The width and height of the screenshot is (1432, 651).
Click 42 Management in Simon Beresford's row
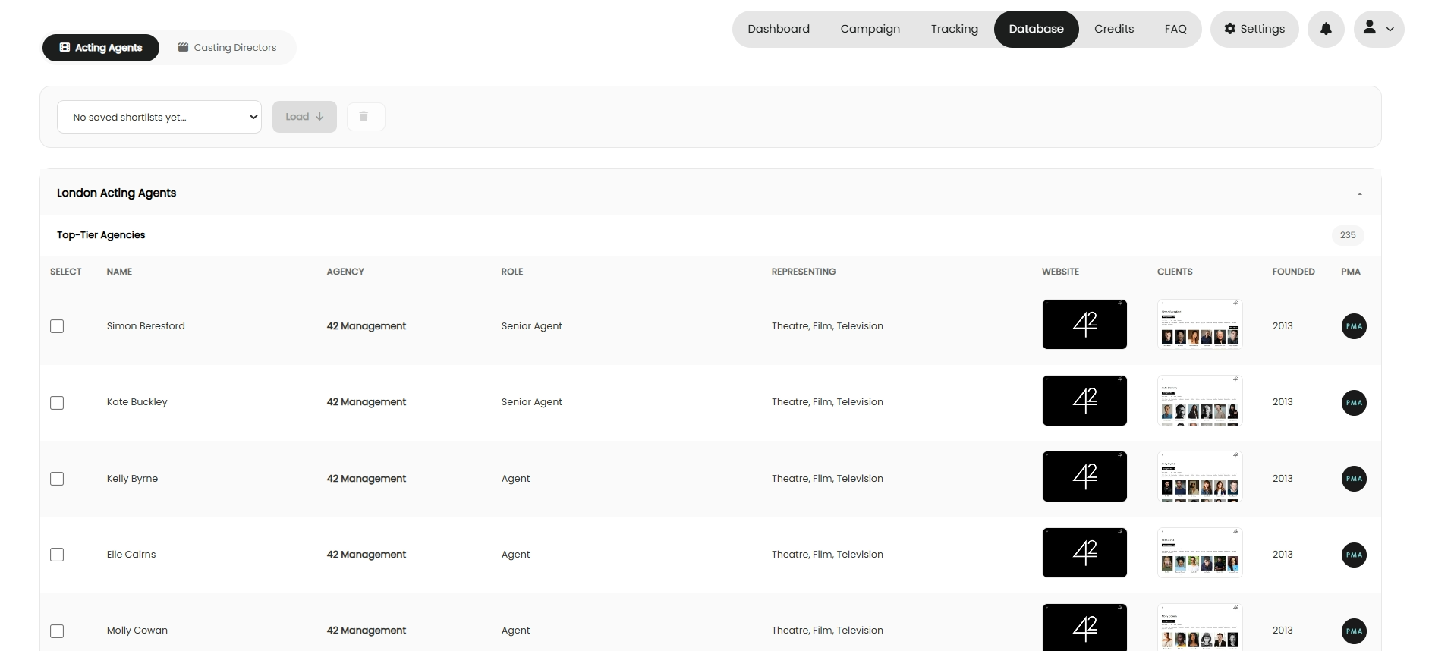(x=367, y=326)
